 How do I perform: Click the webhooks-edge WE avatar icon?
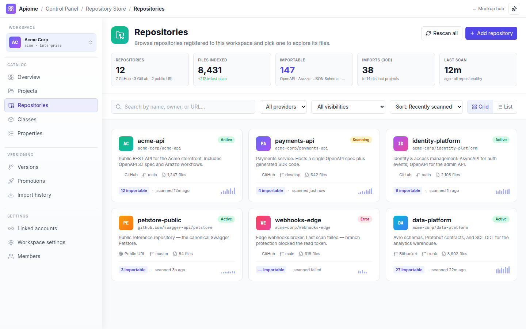coord(263,223)
